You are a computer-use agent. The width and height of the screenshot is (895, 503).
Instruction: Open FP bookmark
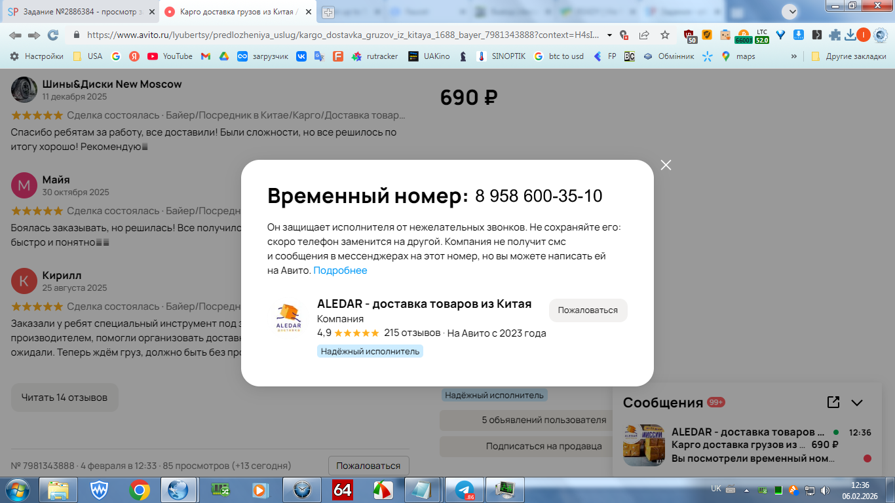point(605,56)
